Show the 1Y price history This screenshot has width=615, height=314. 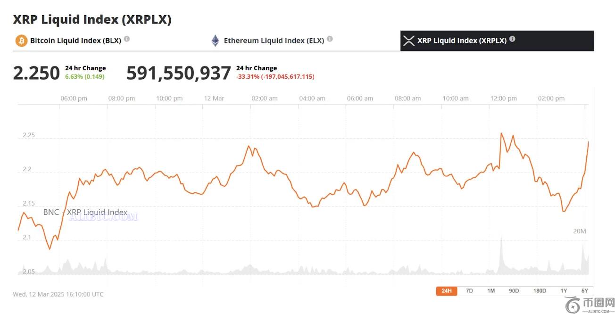[564, 291]
